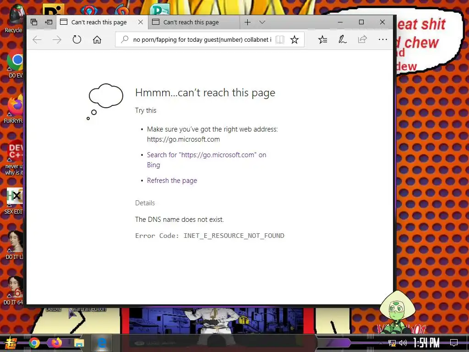Open the volume tray icon
This screenshot has width=469, height=352.
[403, 343]
